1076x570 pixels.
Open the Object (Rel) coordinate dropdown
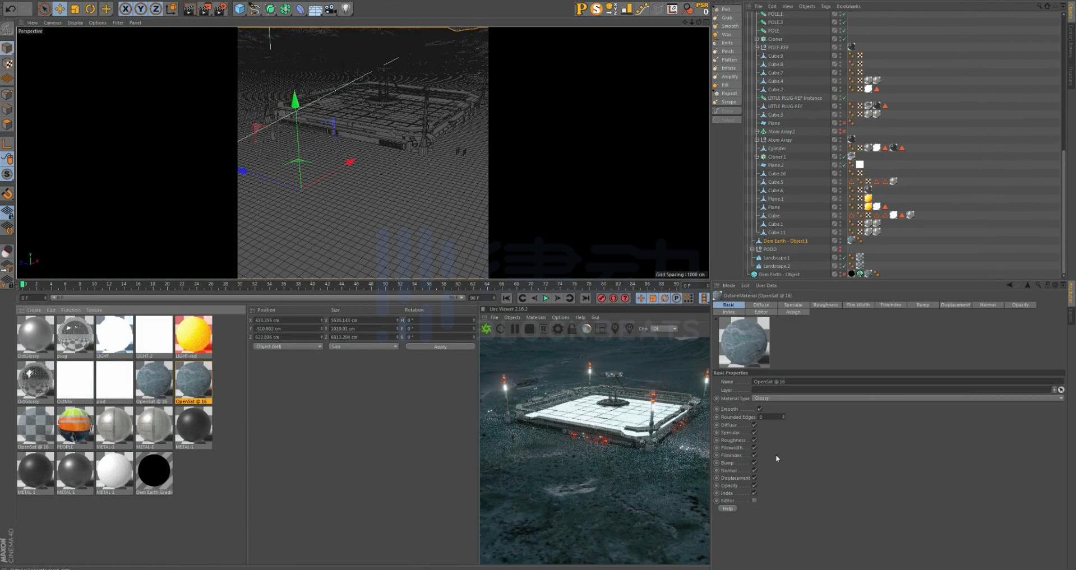(288, 346)
